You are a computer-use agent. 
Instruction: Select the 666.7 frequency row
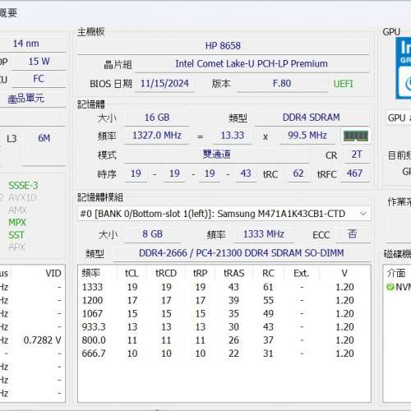pyautogui.click(x=224, y=353)
